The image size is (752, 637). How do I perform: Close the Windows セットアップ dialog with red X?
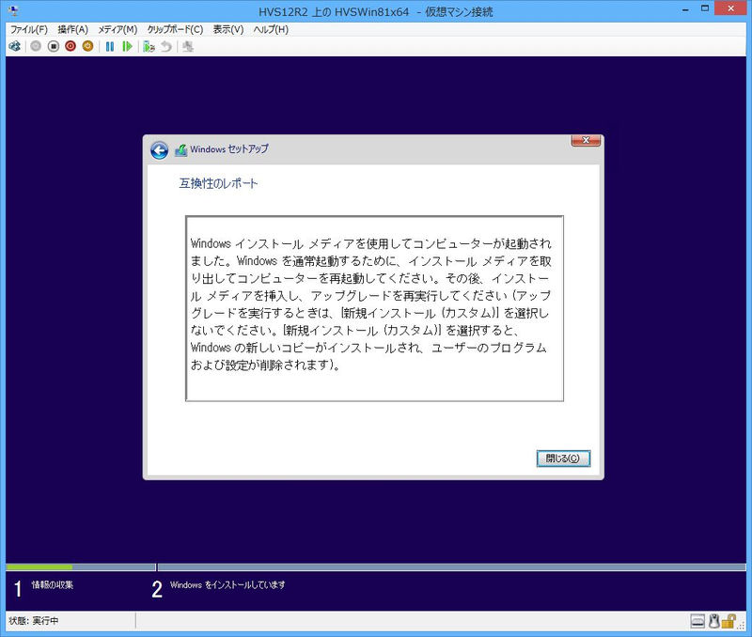click(586, 140)
